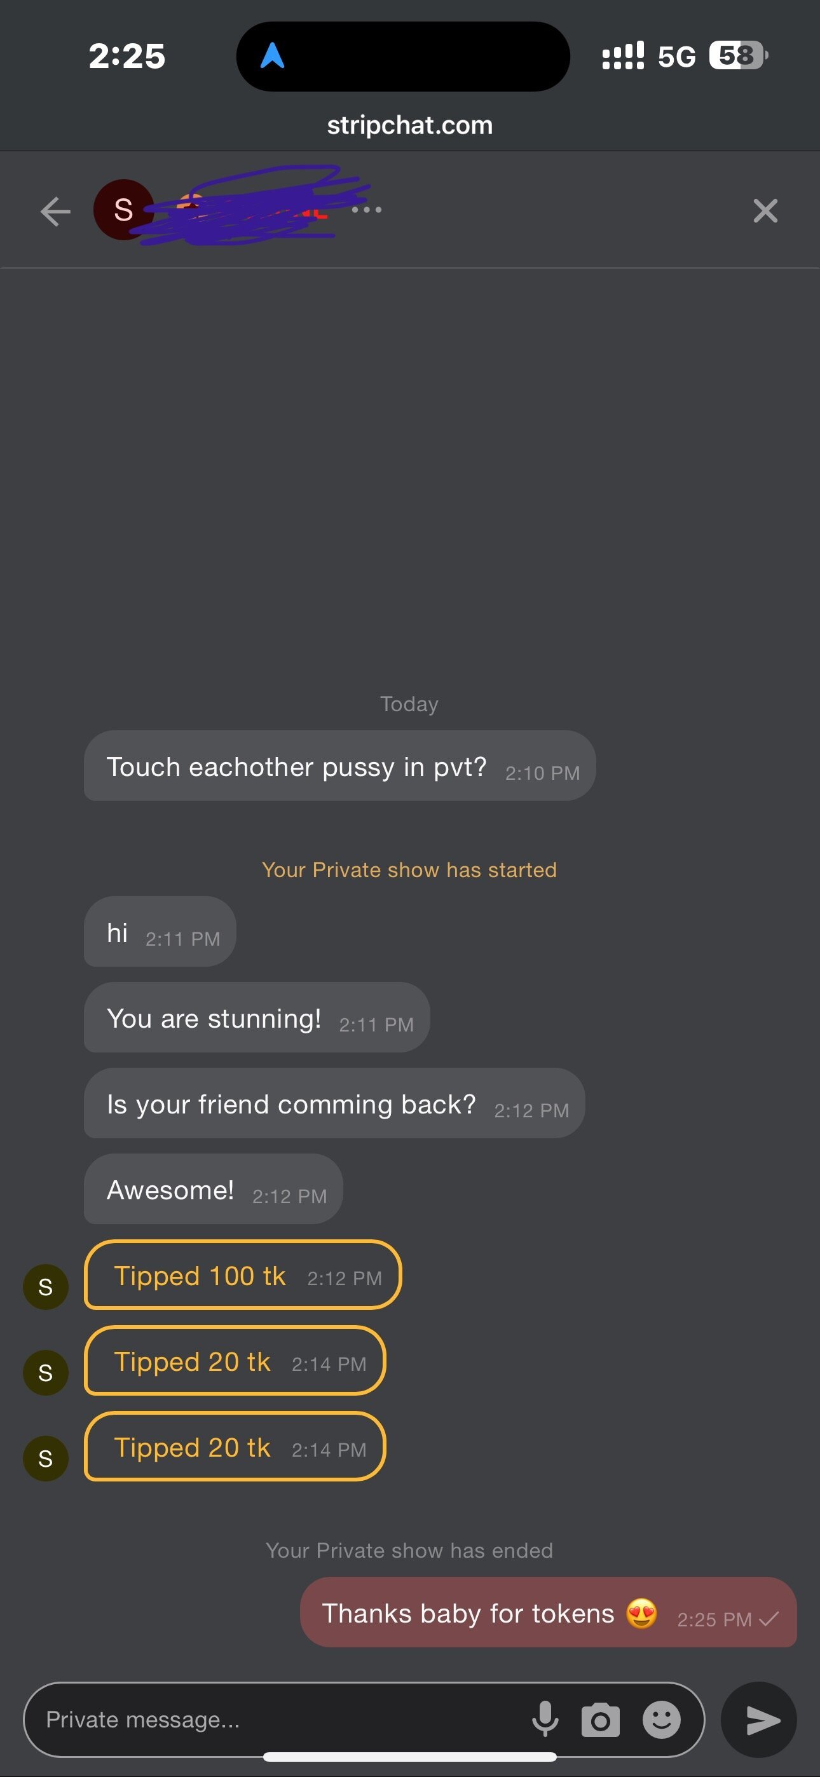Tap the microphone voice message icon
The height and width of the screenshot is (1777, 820).
545,1719
